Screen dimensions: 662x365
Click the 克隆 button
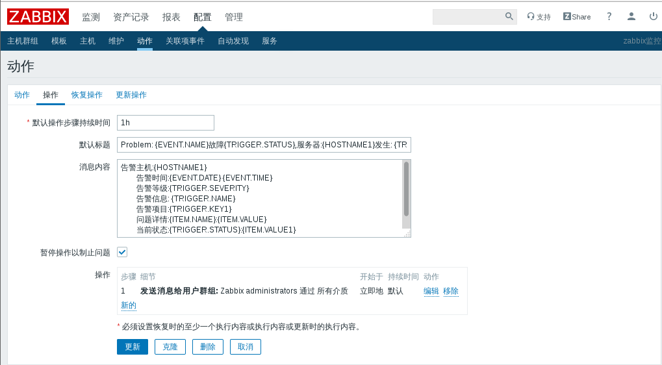[170, 347]
